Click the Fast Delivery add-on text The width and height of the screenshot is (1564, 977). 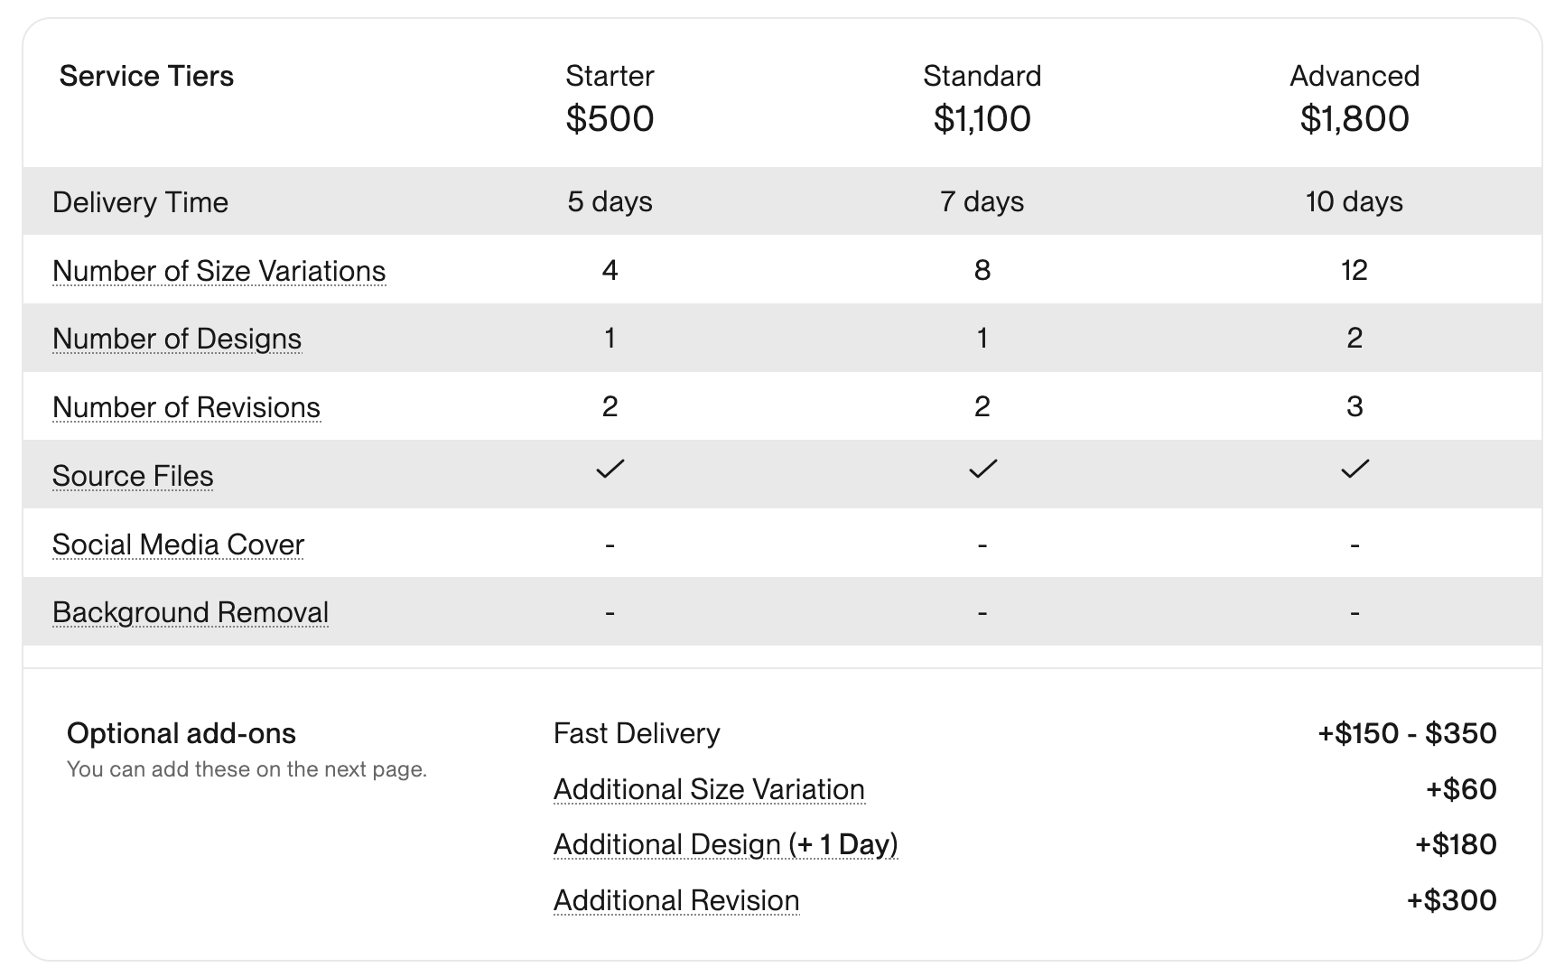[637, 733]
